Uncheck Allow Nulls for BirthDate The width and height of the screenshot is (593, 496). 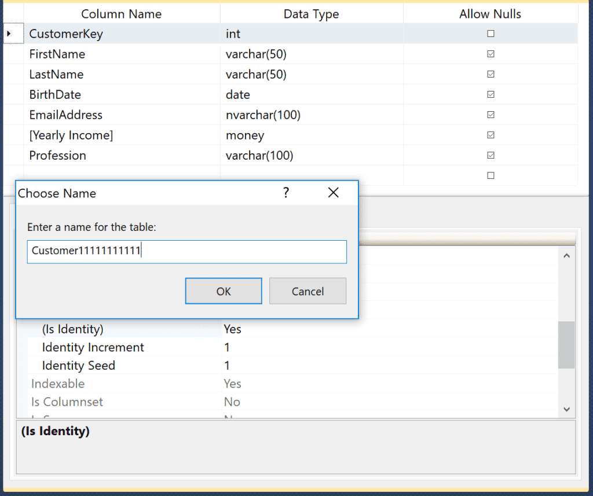coord(490,94)
